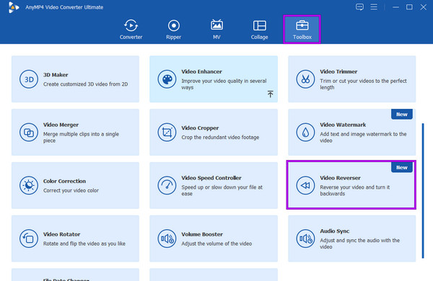Click 'Adjust the volume of the video' text
Screen dimensions: 433x281
pos(216,244)
